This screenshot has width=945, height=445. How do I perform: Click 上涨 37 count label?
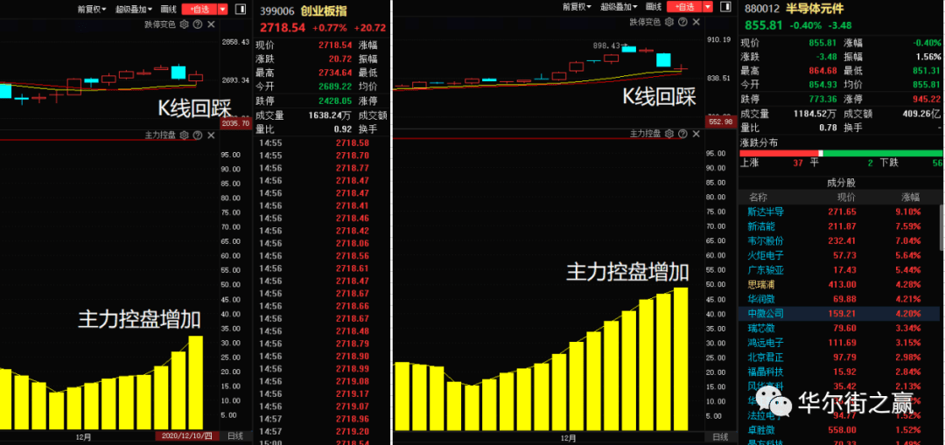point(772,163)
